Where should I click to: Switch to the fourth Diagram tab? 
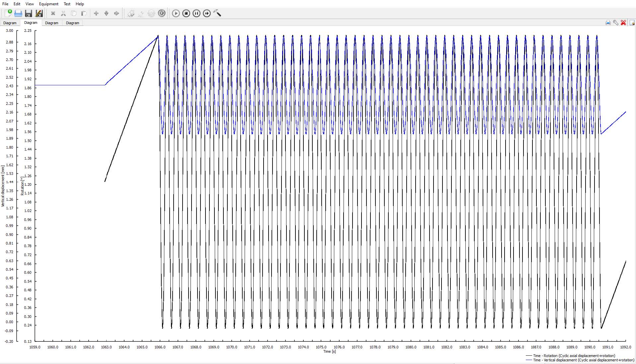73,23
